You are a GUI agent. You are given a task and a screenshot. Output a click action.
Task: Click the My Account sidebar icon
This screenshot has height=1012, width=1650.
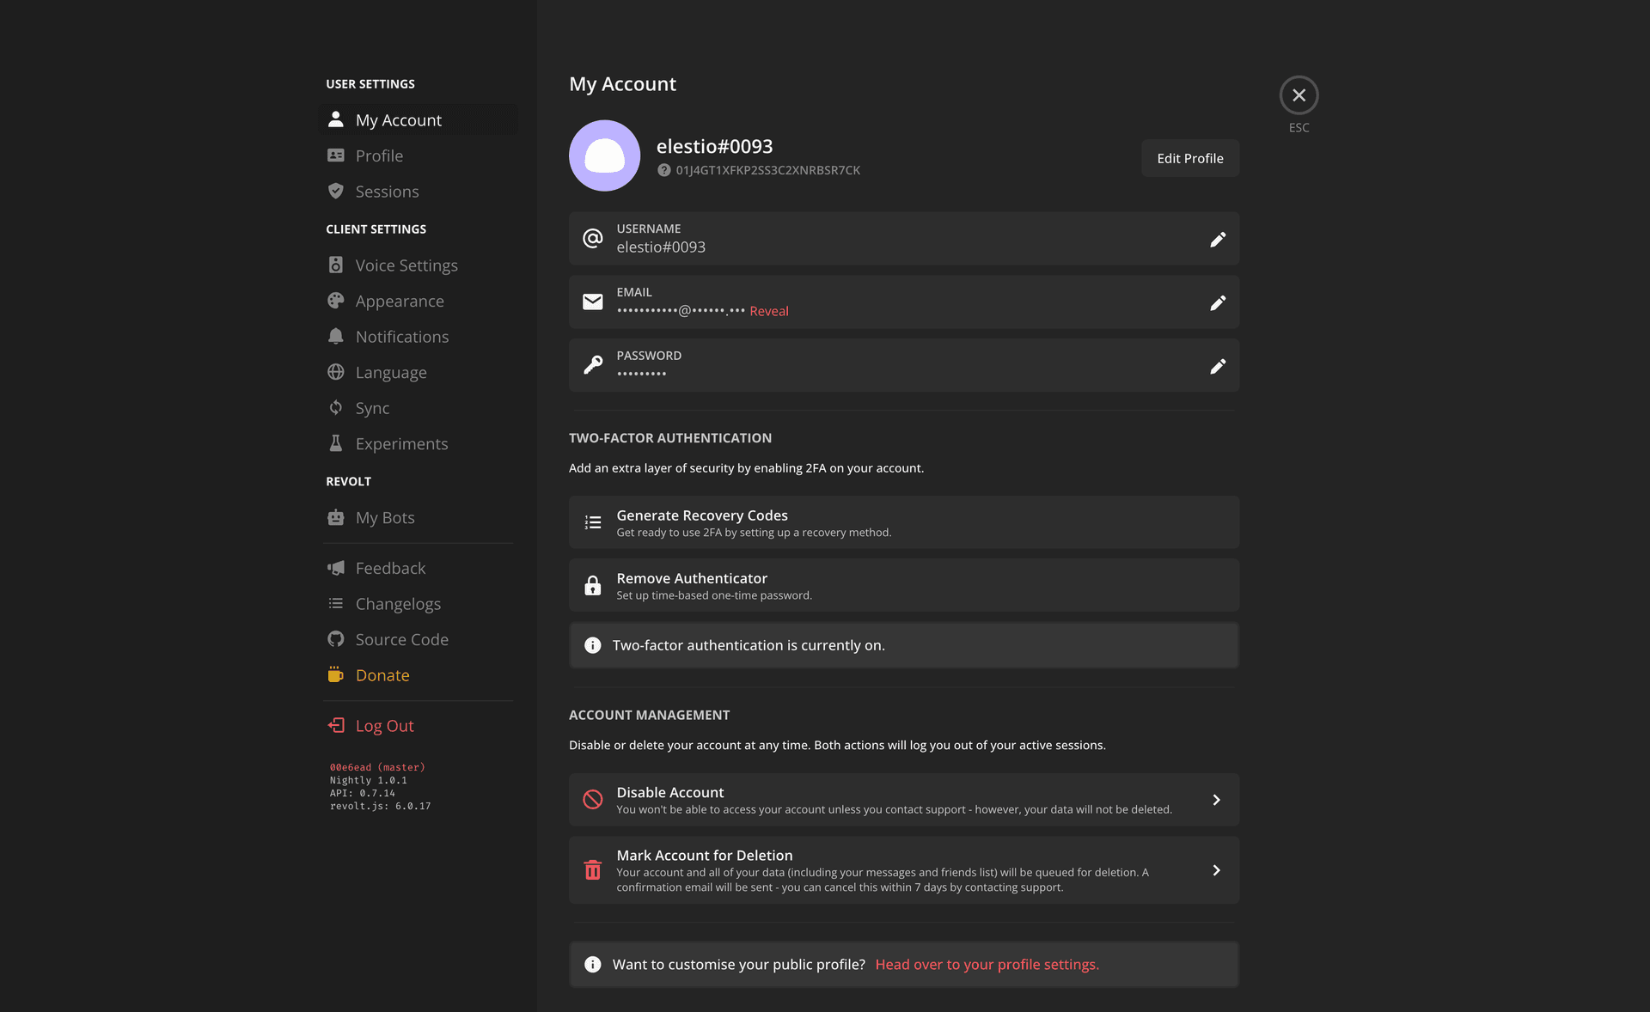[336, 118]
